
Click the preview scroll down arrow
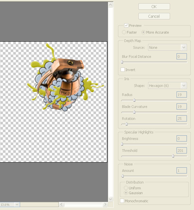click(x=111, y=199)
